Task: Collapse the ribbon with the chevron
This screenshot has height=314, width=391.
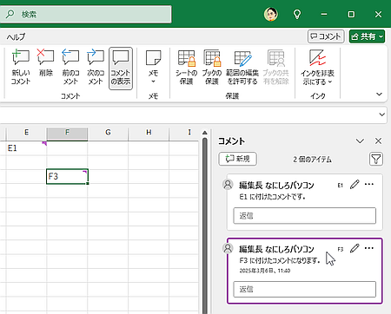Action: point(379,95)
